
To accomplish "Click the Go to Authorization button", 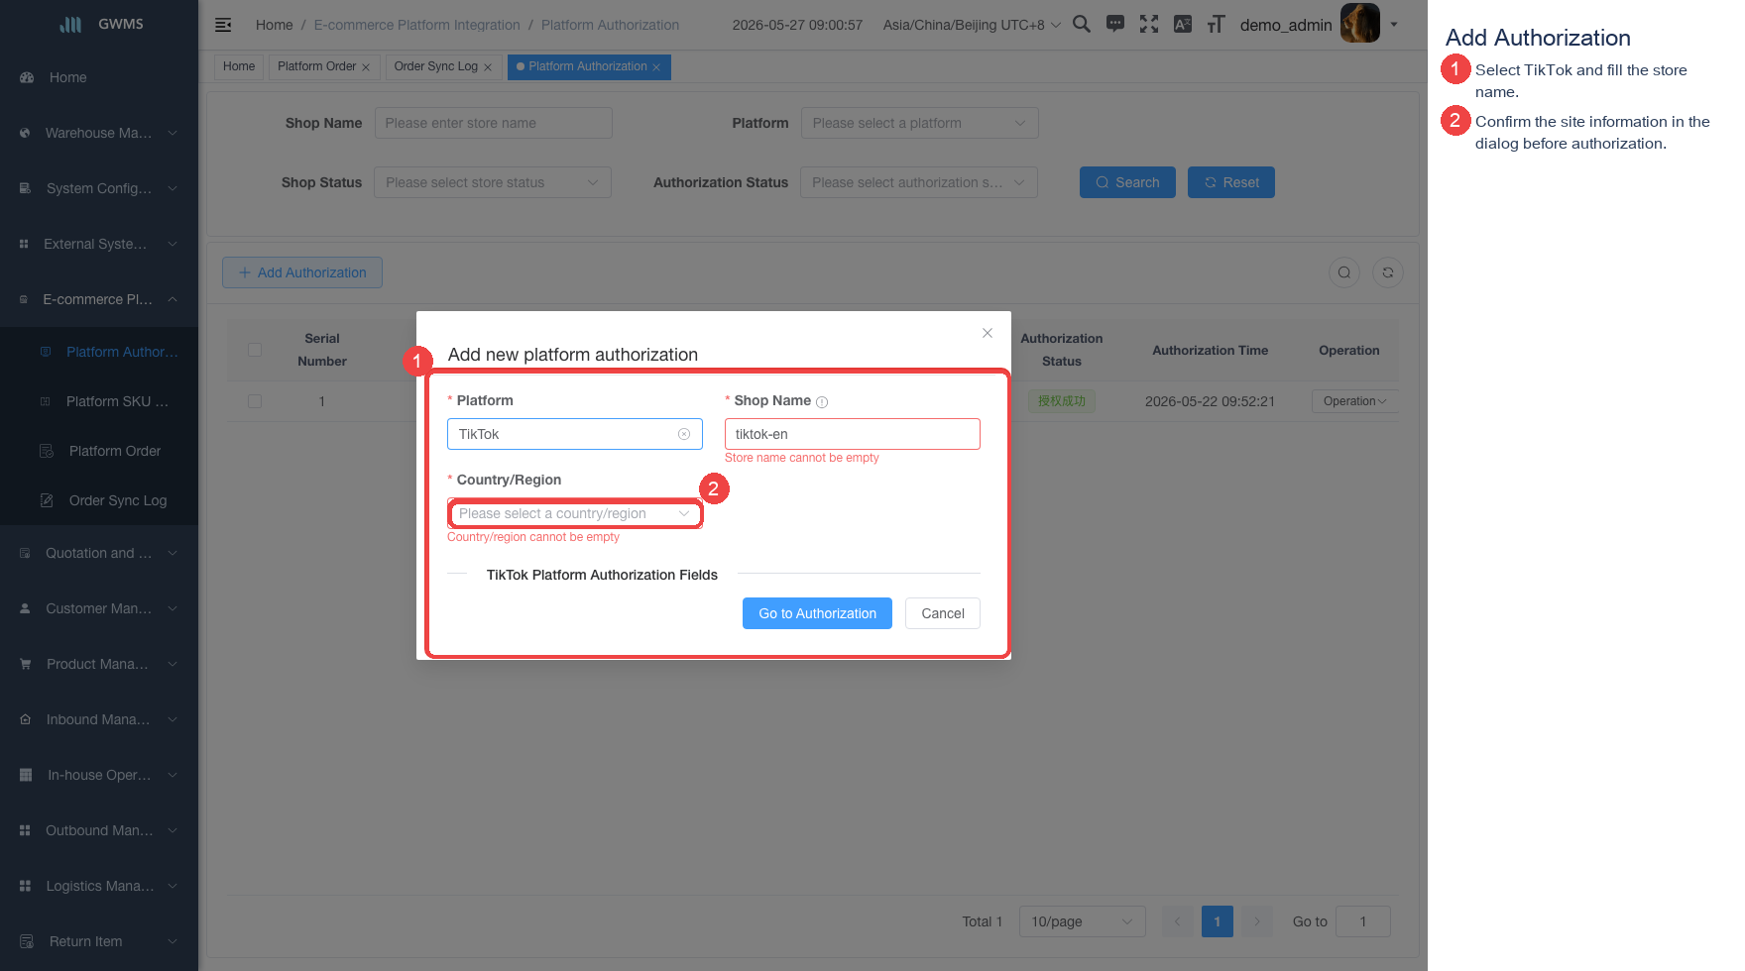I will tap(817, 613).
